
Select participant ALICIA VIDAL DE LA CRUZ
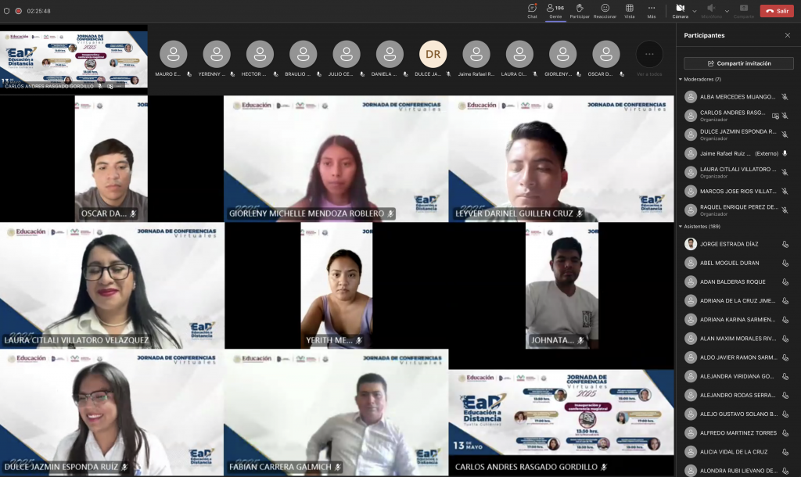[x=738, y=452]
